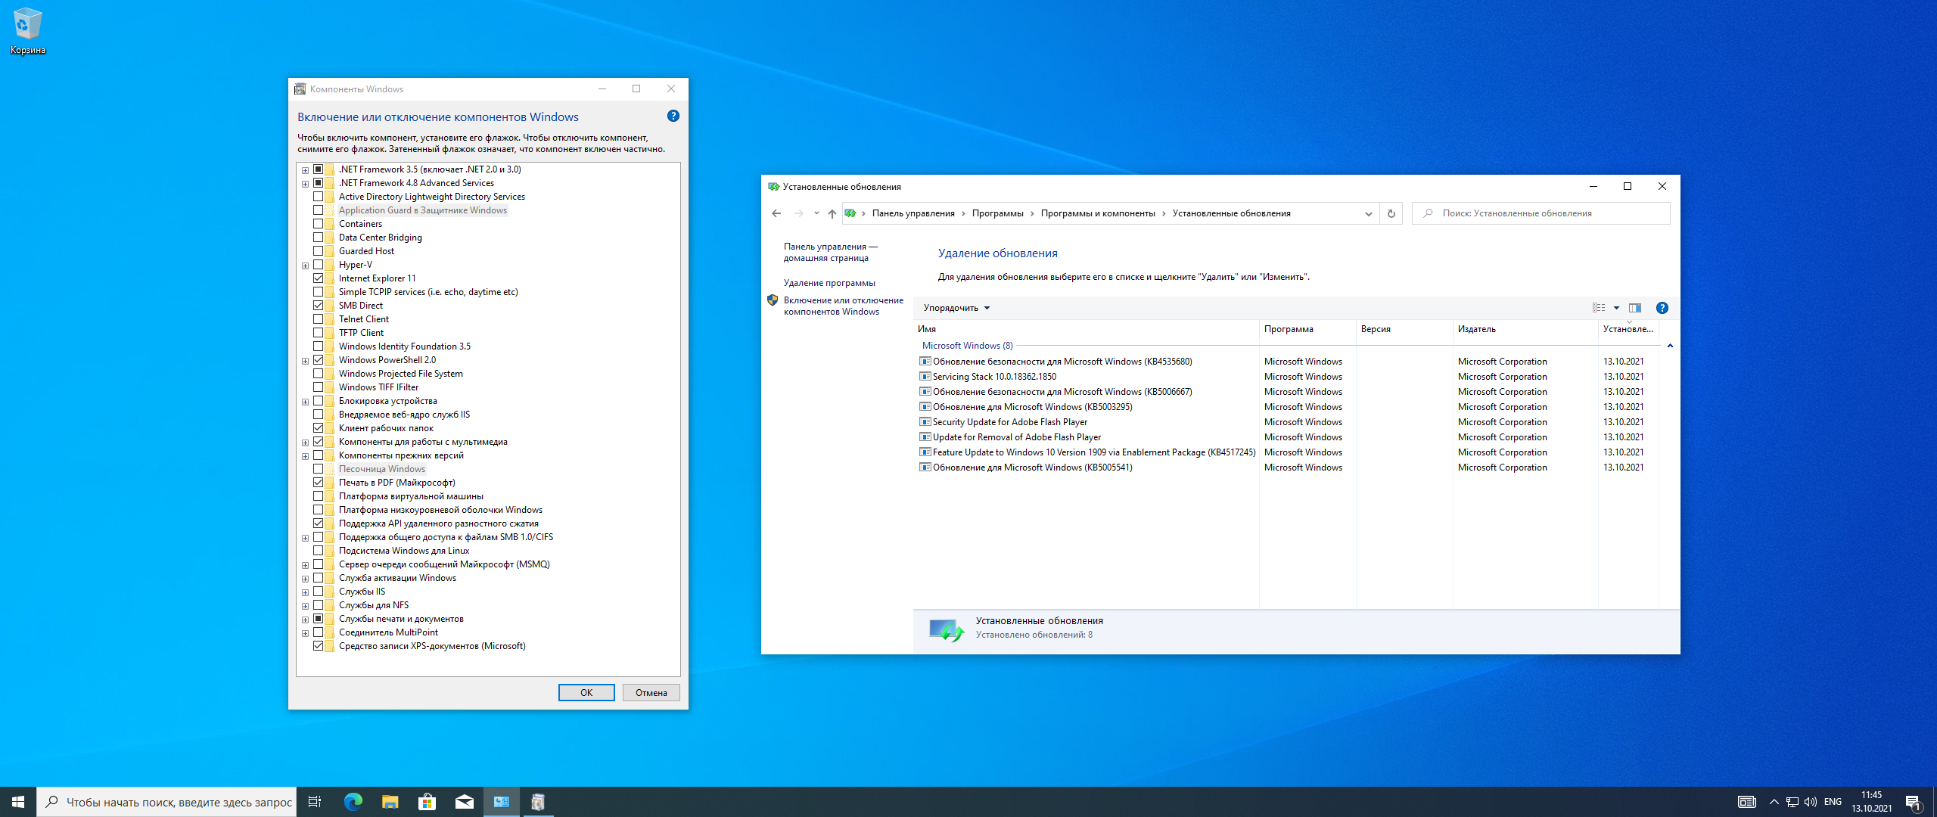Screen dimensions: 1937x817
Task: Check the Containers component
Action: click(x=319, y=224)
